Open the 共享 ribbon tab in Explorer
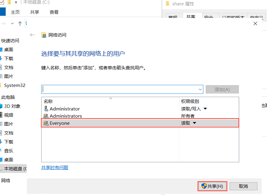This screenshot has height=195, width=267. [35, 12]
